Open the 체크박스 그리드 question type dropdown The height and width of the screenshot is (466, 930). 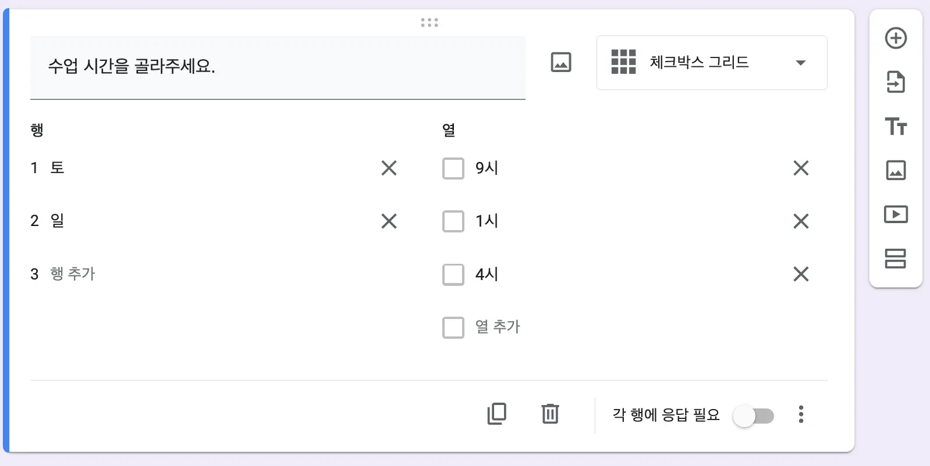pos(711,63)
